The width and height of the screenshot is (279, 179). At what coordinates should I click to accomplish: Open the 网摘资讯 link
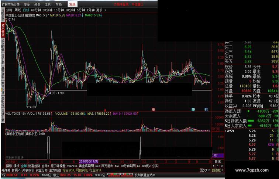coord(82,170)
